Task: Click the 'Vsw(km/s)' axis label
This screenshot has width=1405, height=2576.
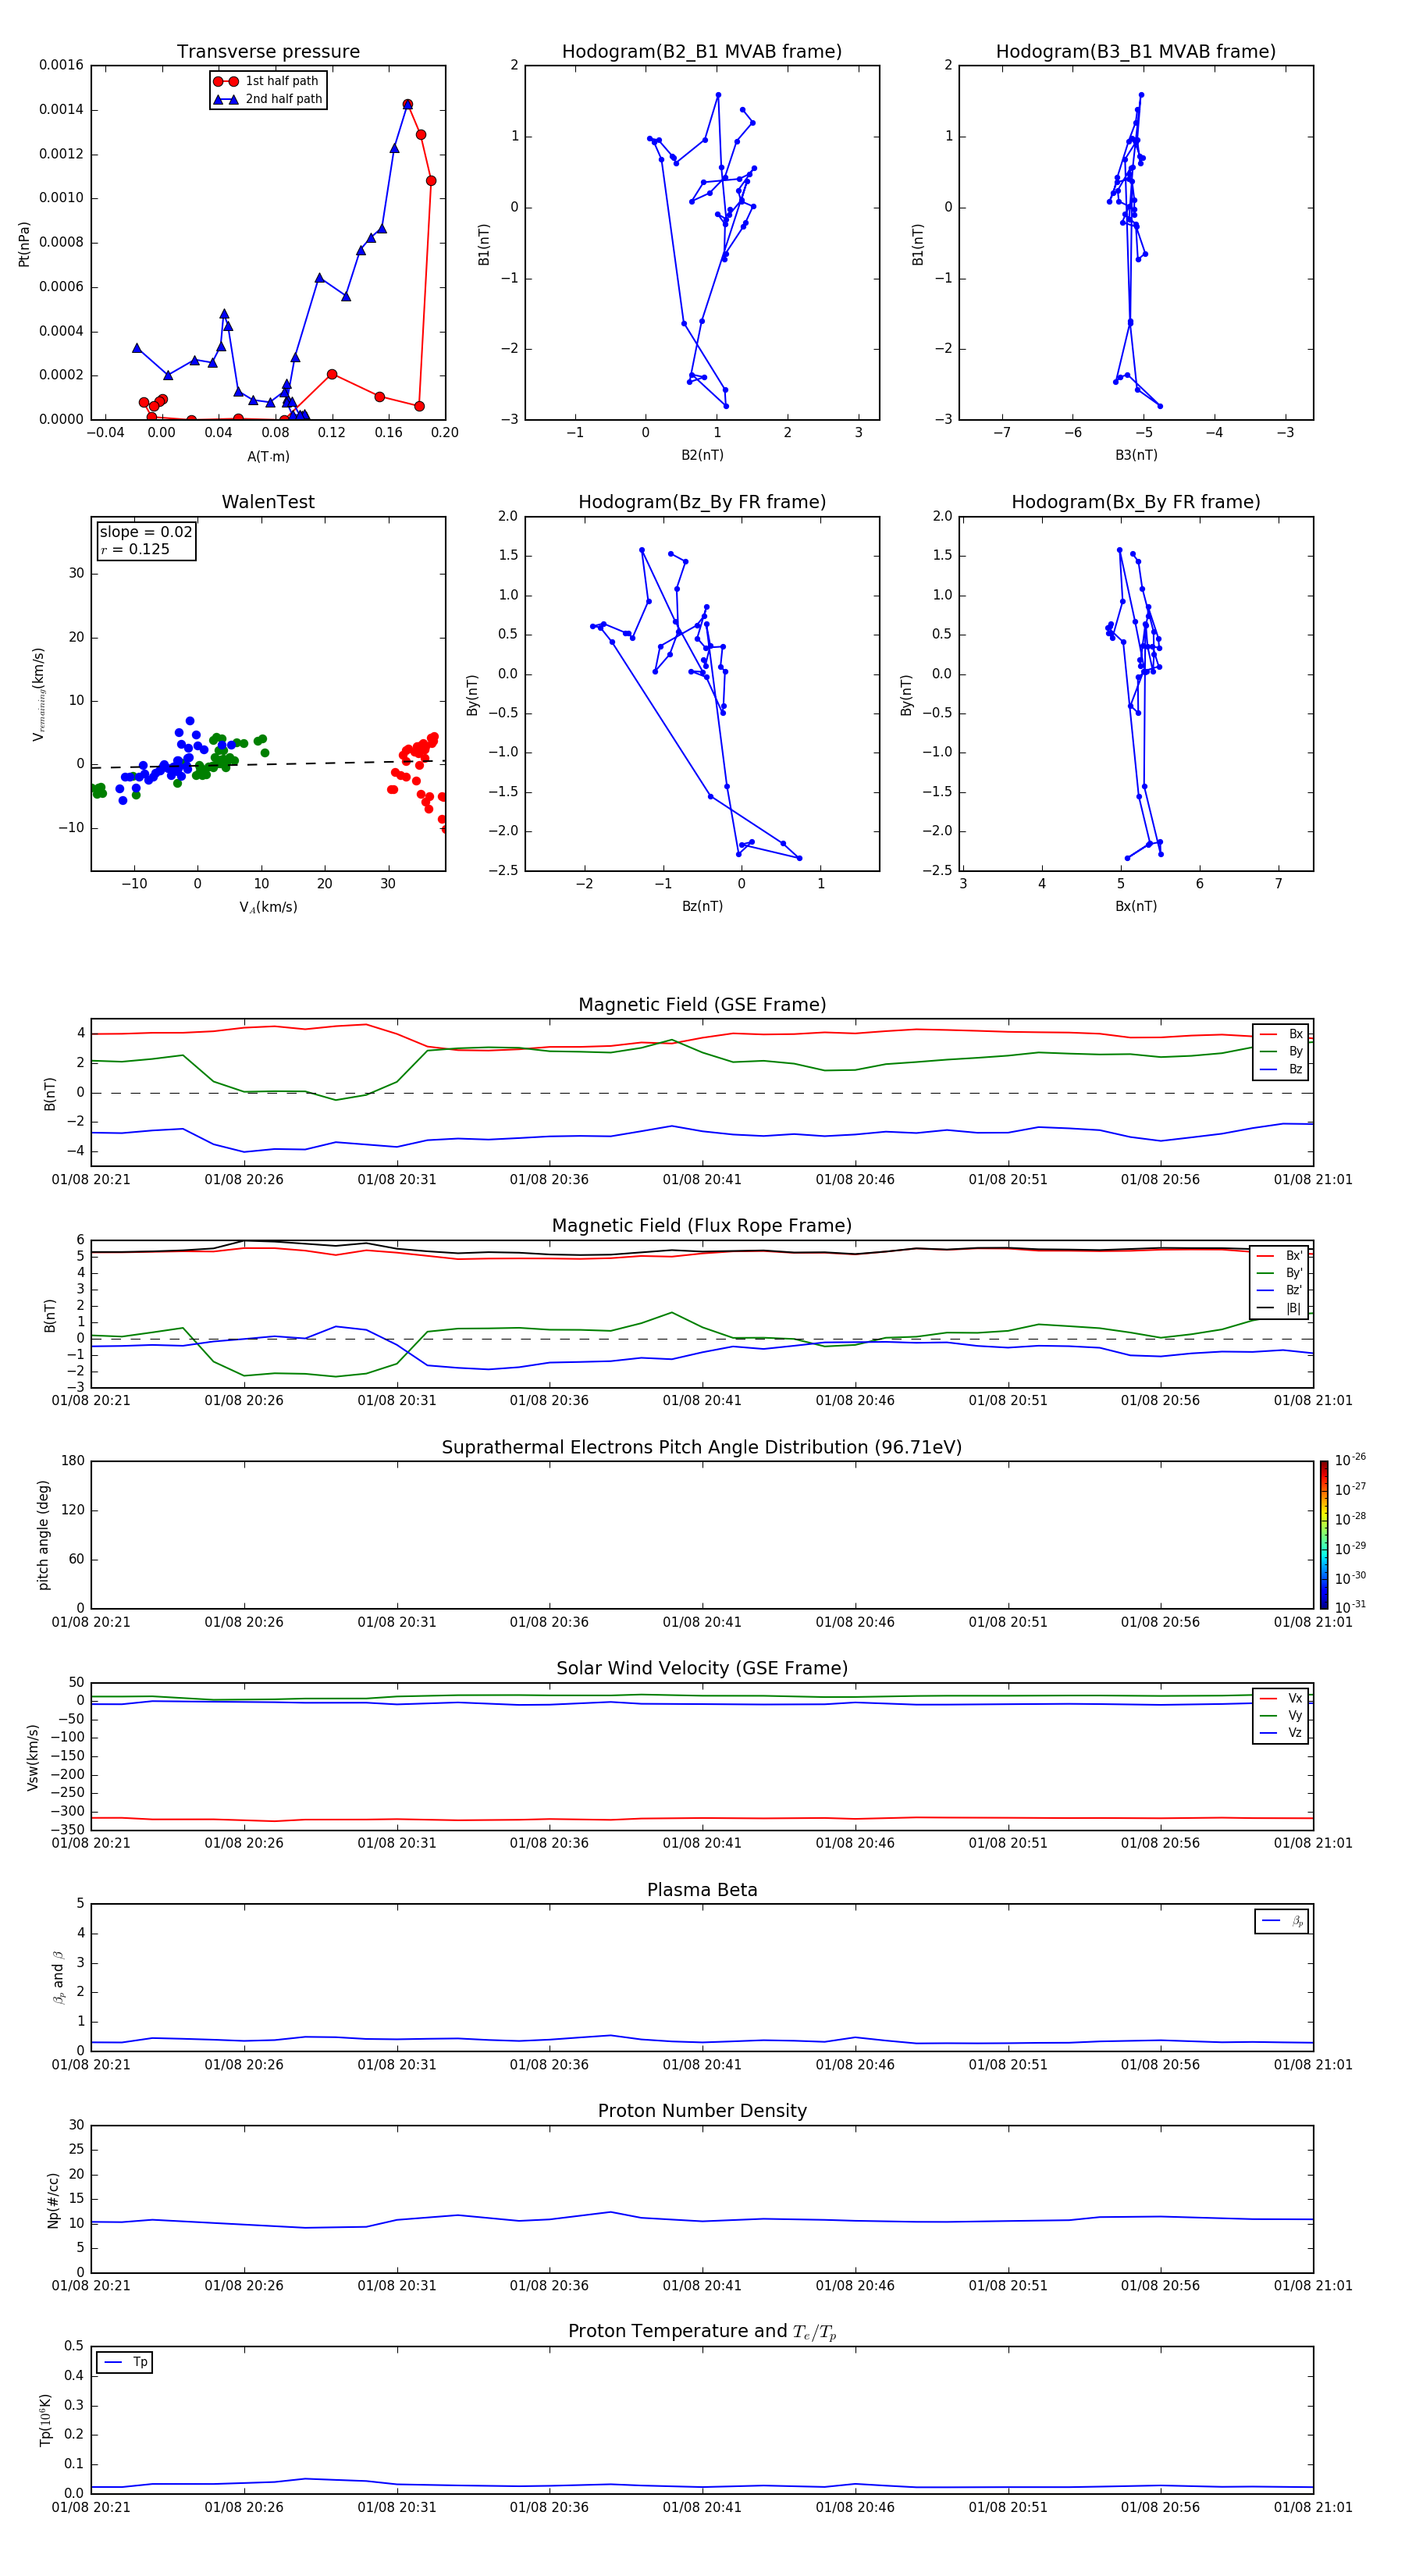Action: (x=33, y=1757)
